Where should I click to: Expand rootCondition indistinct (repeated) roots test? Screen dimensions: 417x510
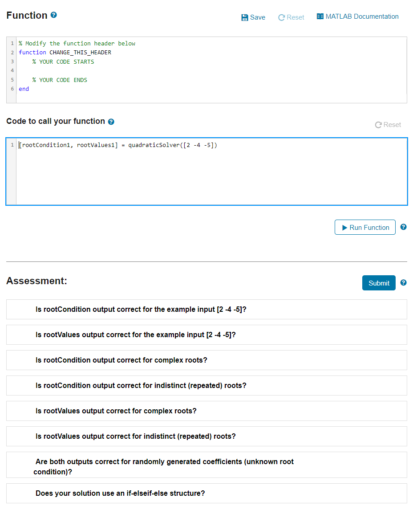click(x=206, y=385)
